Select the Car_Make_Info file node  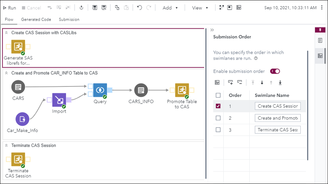(22, 119)
